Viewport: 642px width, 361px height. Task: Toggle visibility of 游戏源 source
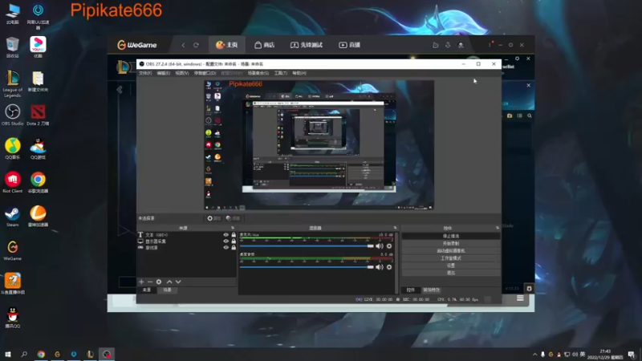click(x=226, y=247)
